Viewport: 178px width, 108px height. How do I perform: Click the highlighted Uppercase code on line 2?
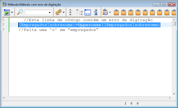click(89, 25)
